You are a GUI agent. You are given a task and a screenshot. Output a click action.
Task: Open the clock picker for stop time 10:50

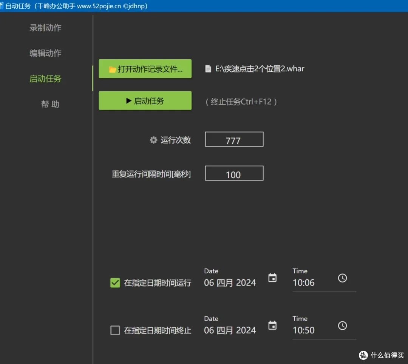[342, 325]
